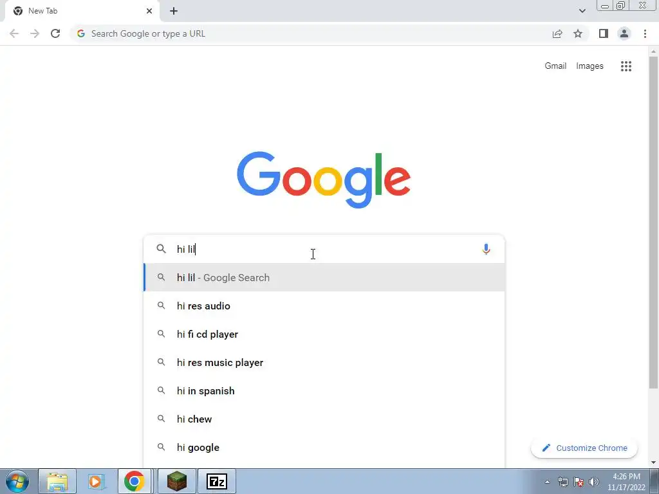Click the Customize Chrome button
659x494 pixels.
tap(584, 448)
